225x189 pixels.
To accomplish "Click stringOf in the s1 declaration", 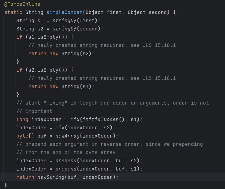I will [x=64, y=20].
